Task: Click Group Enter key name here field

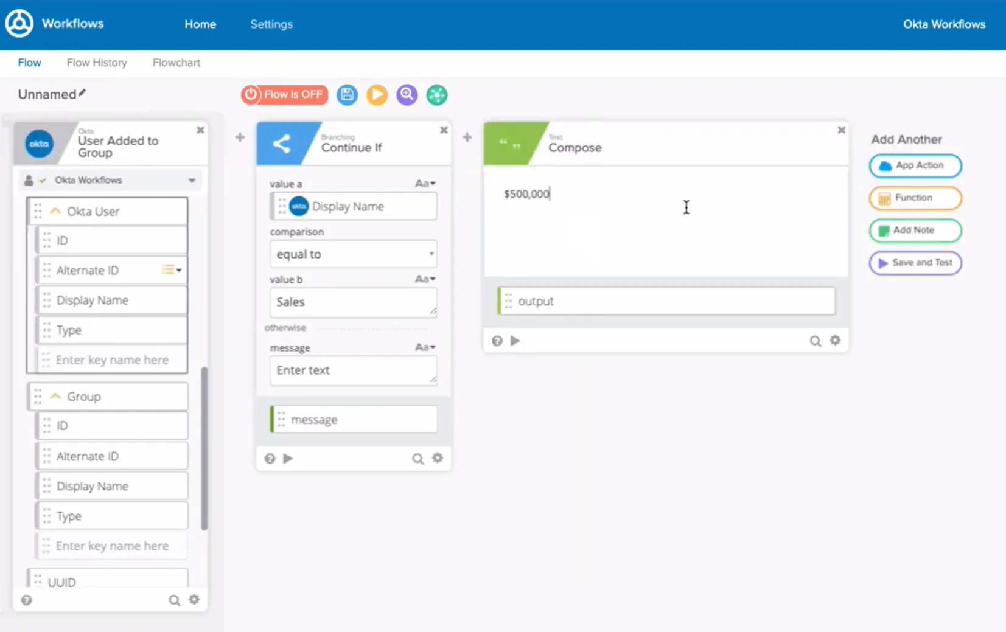Action: (x=111, y=546)
